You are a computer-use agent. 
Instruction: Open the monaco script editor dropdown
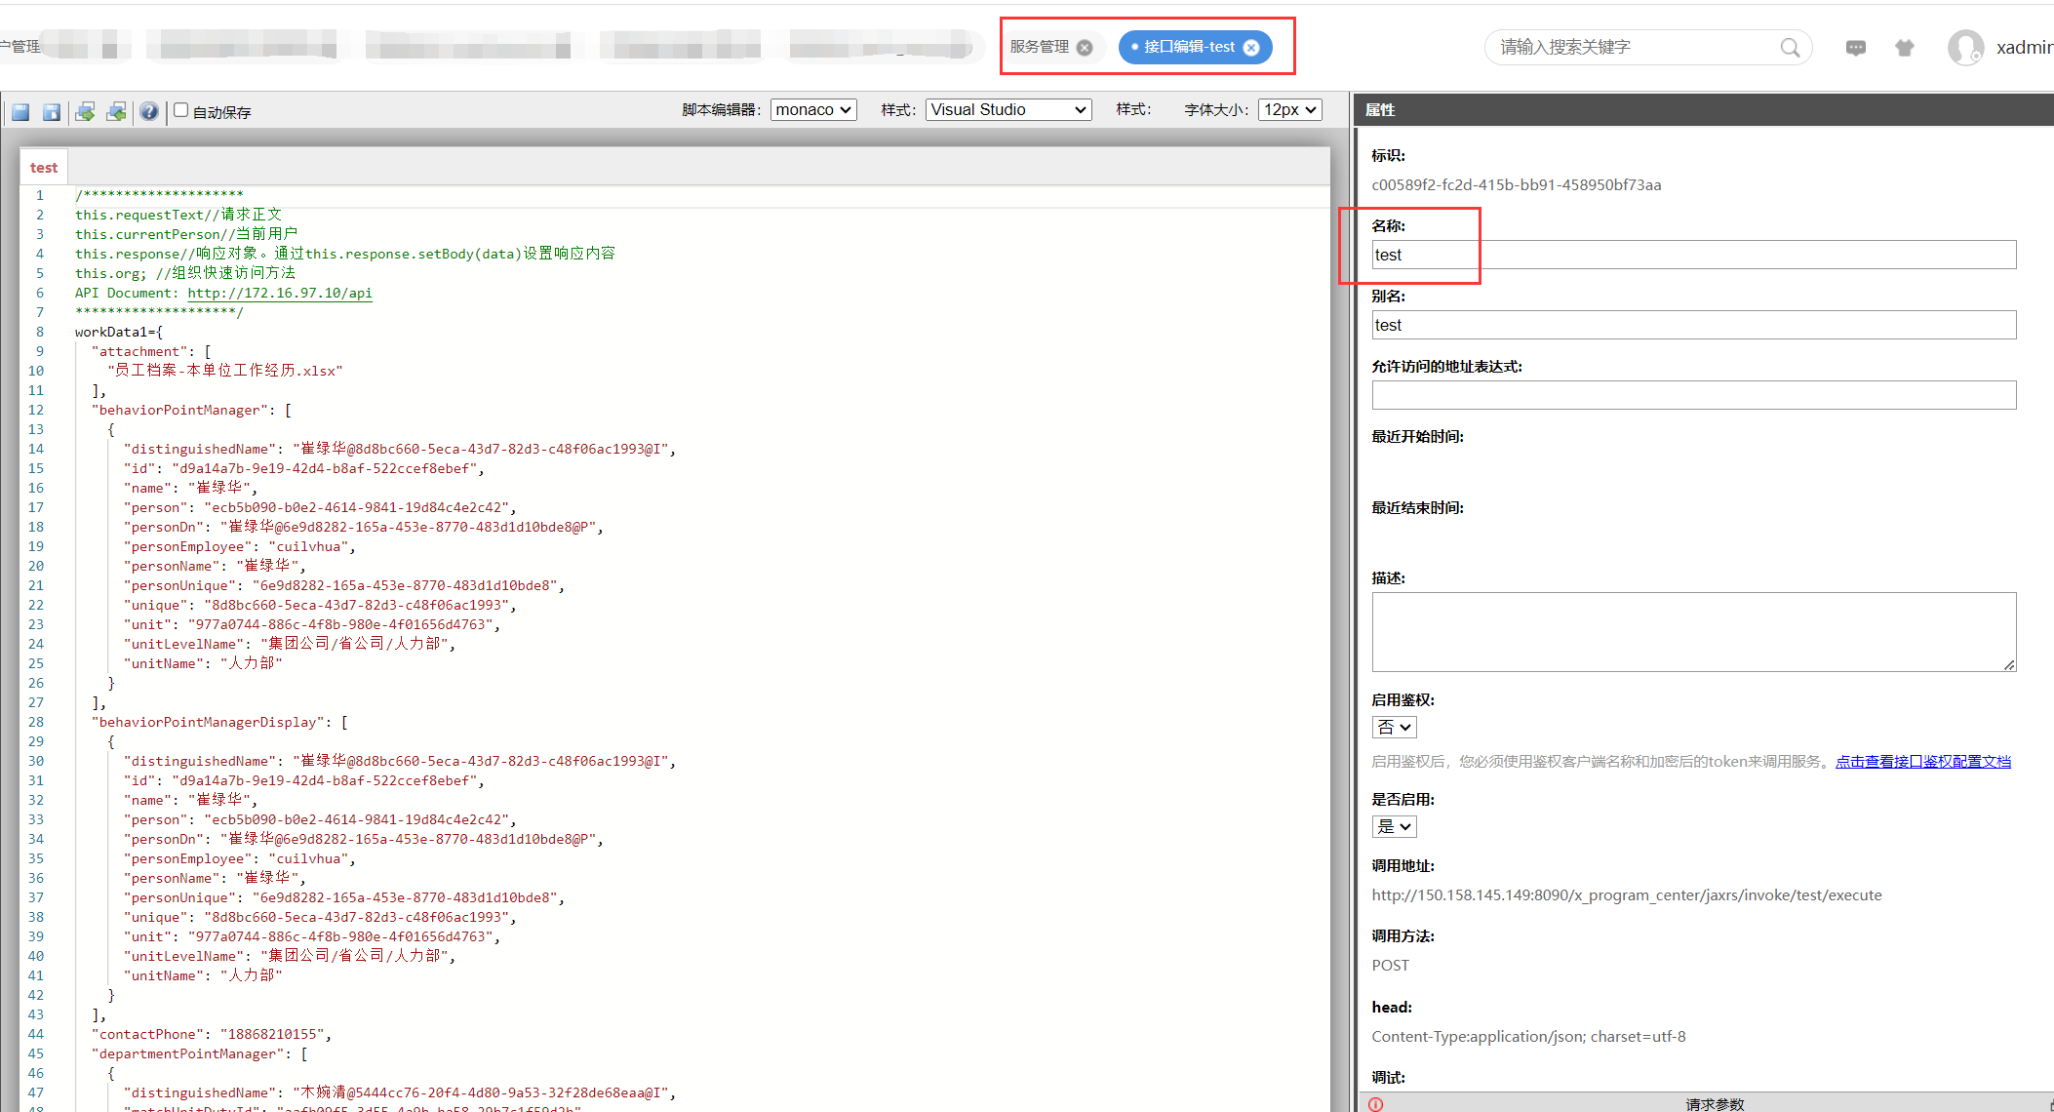[x=813, y=109]
